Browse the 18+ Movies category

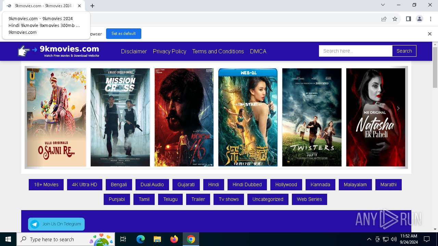(x=46, y=184)
